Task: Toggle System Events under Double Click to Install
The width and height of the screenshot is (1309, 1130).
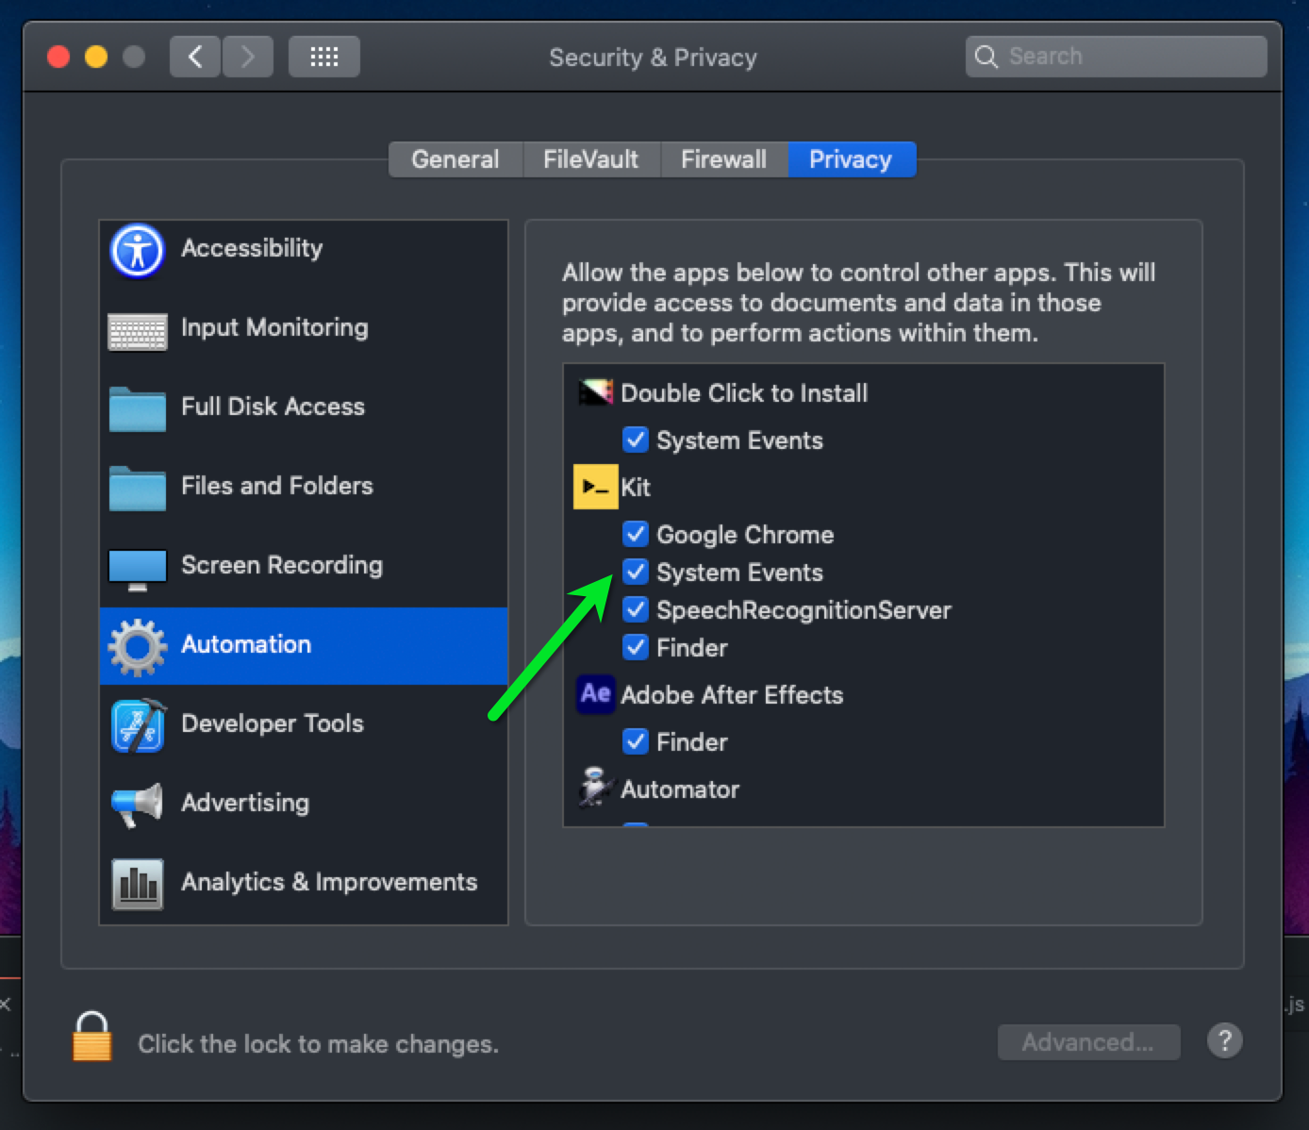Action: pyautogui.click(x=636, y=440)
